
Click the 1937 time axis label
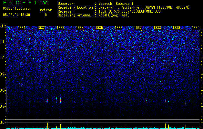point(138,27)
